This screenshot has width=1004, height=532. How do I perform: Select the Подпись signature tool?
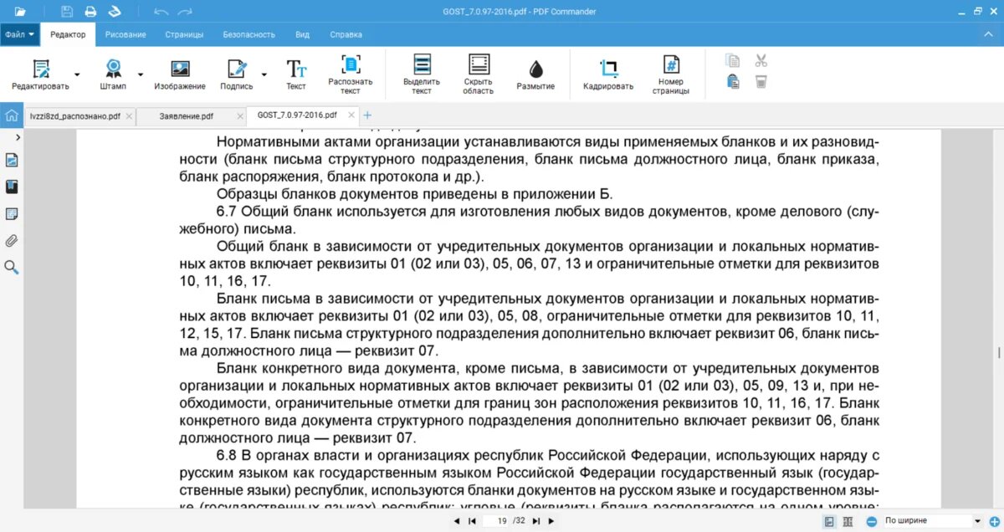[x=237, y=74]
